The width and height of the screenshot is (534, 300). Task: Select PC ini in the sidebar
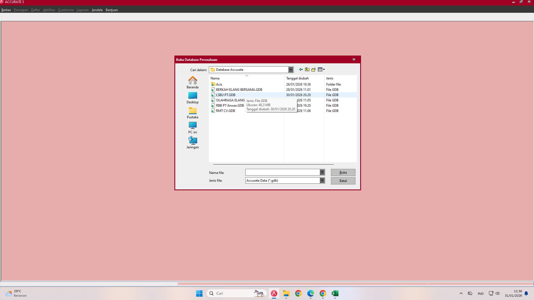coord(192,127)
